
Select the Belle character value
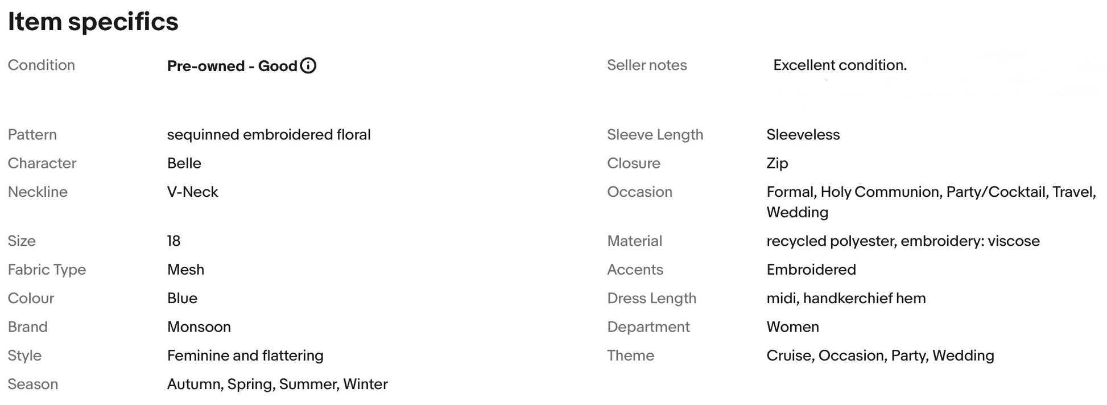184,163
